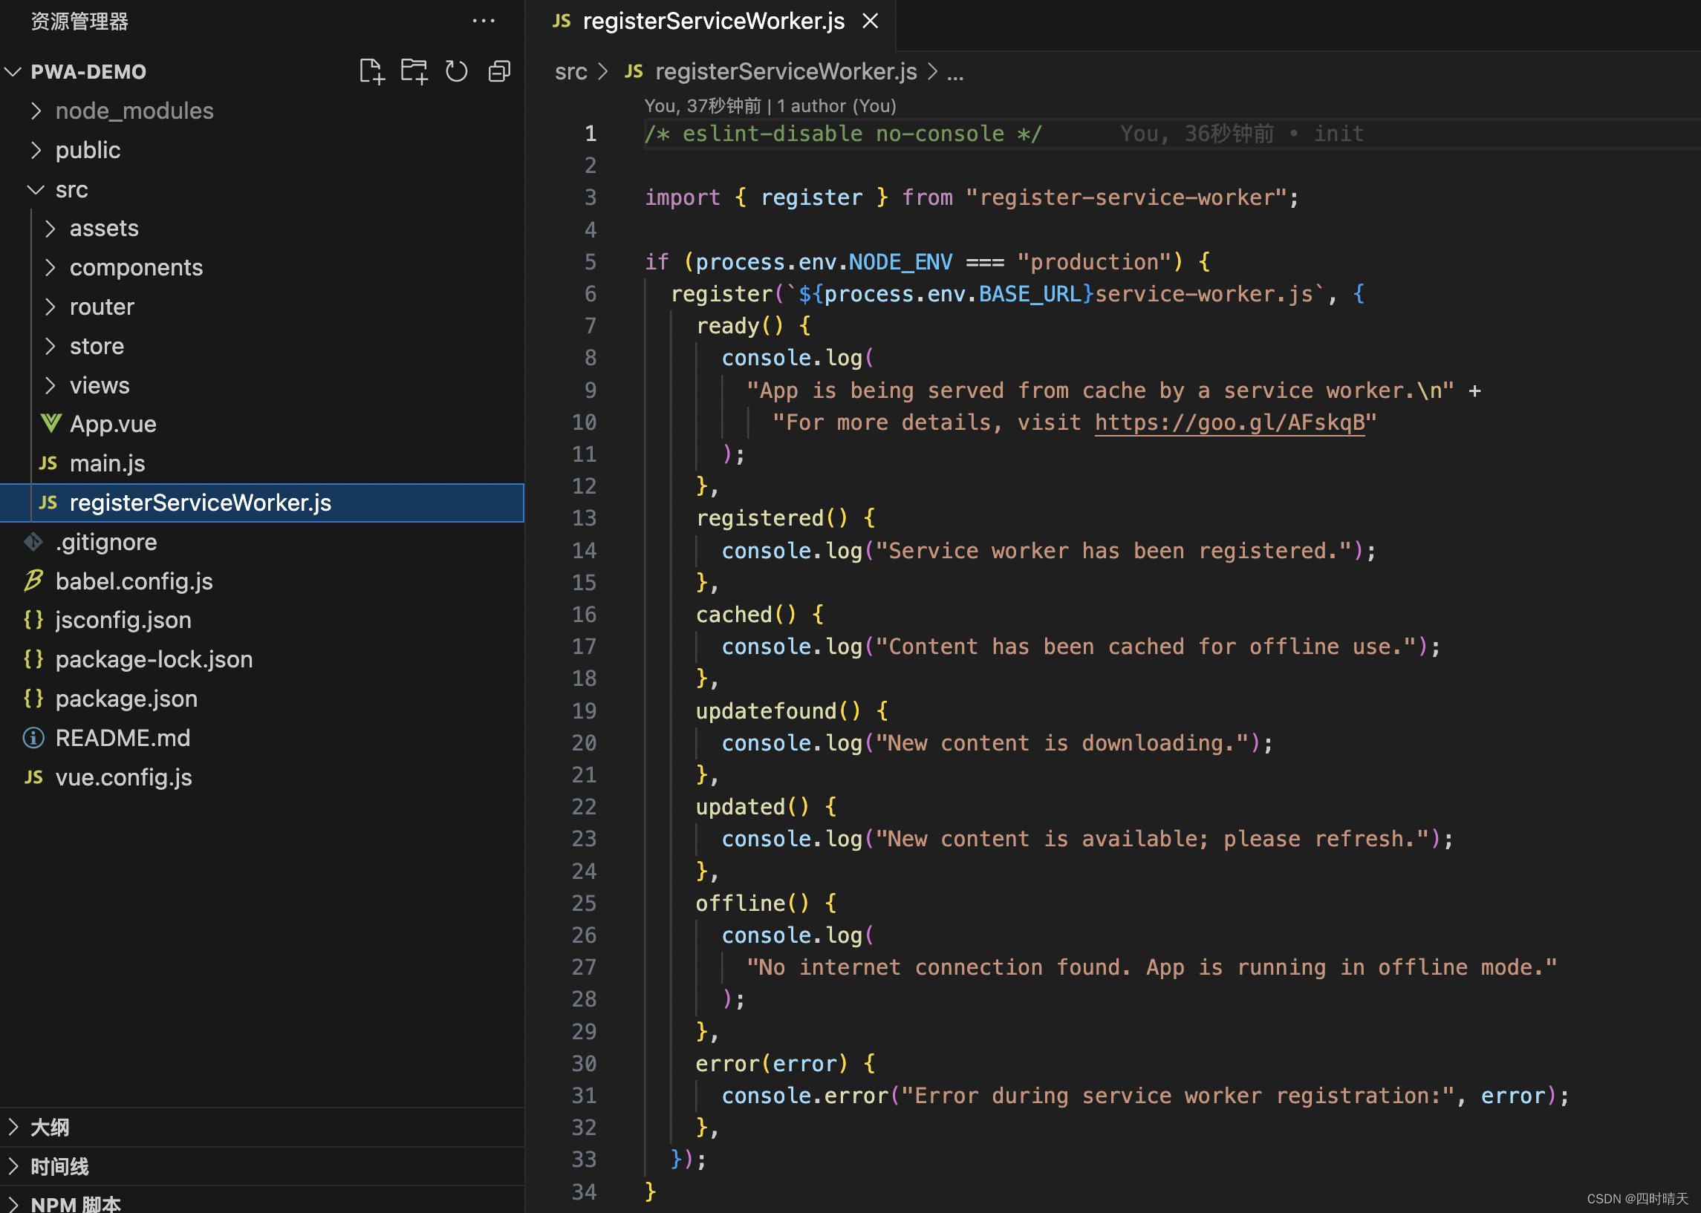Open the https://goo.gl/AFskqB link in code

[x=1229, y=422]
